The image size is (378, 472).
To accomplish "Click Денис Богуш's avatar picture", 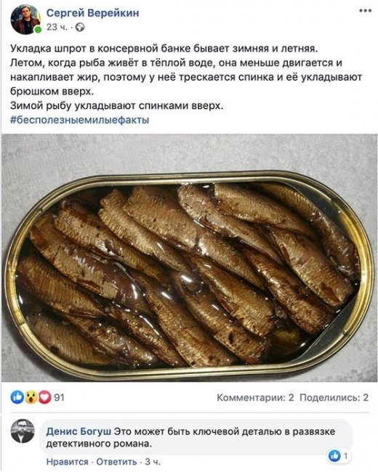I will [x=23, y=431].
